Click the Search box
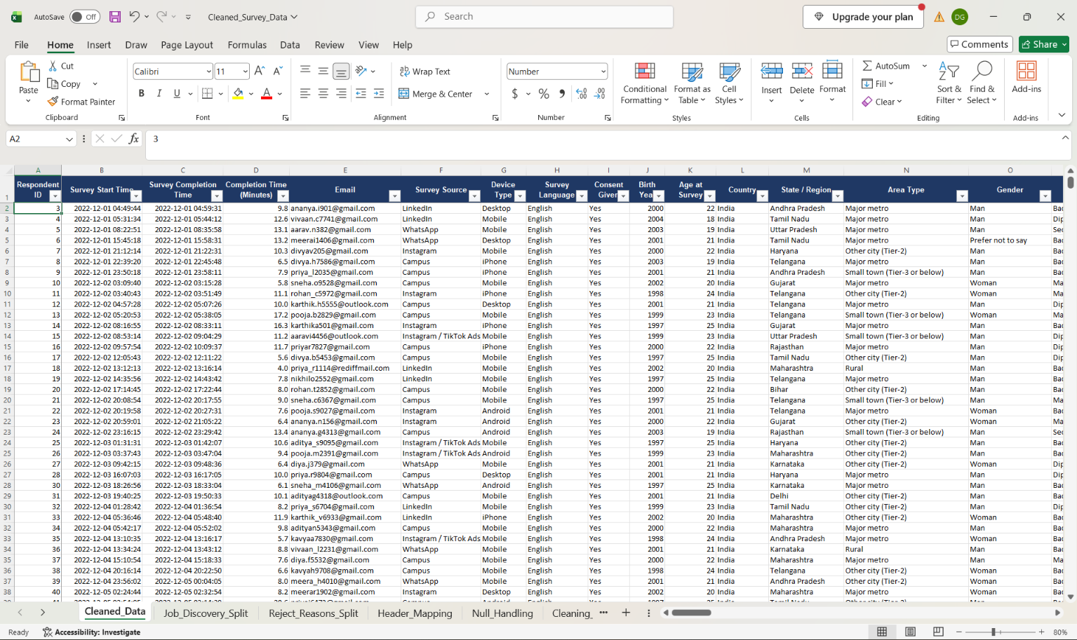 point(544,17)
